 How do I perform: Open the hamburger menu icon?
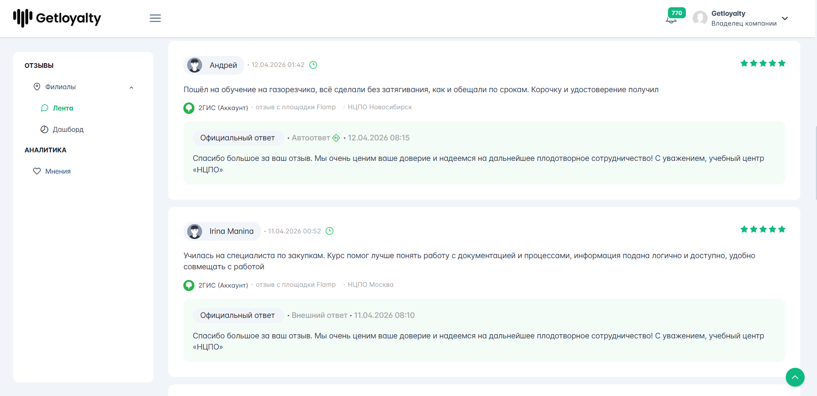tap(155, 18)
